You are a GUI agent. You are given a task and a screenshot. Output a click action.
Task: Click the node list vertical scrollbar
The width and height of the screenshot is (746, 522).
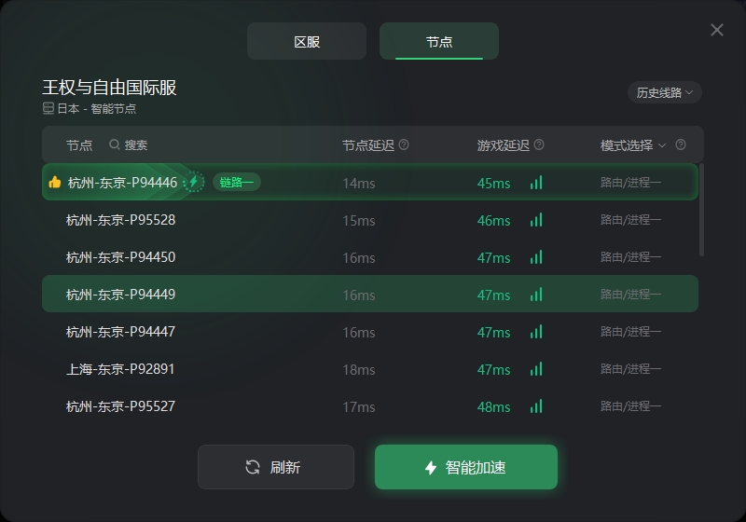[x=701, y=210]
